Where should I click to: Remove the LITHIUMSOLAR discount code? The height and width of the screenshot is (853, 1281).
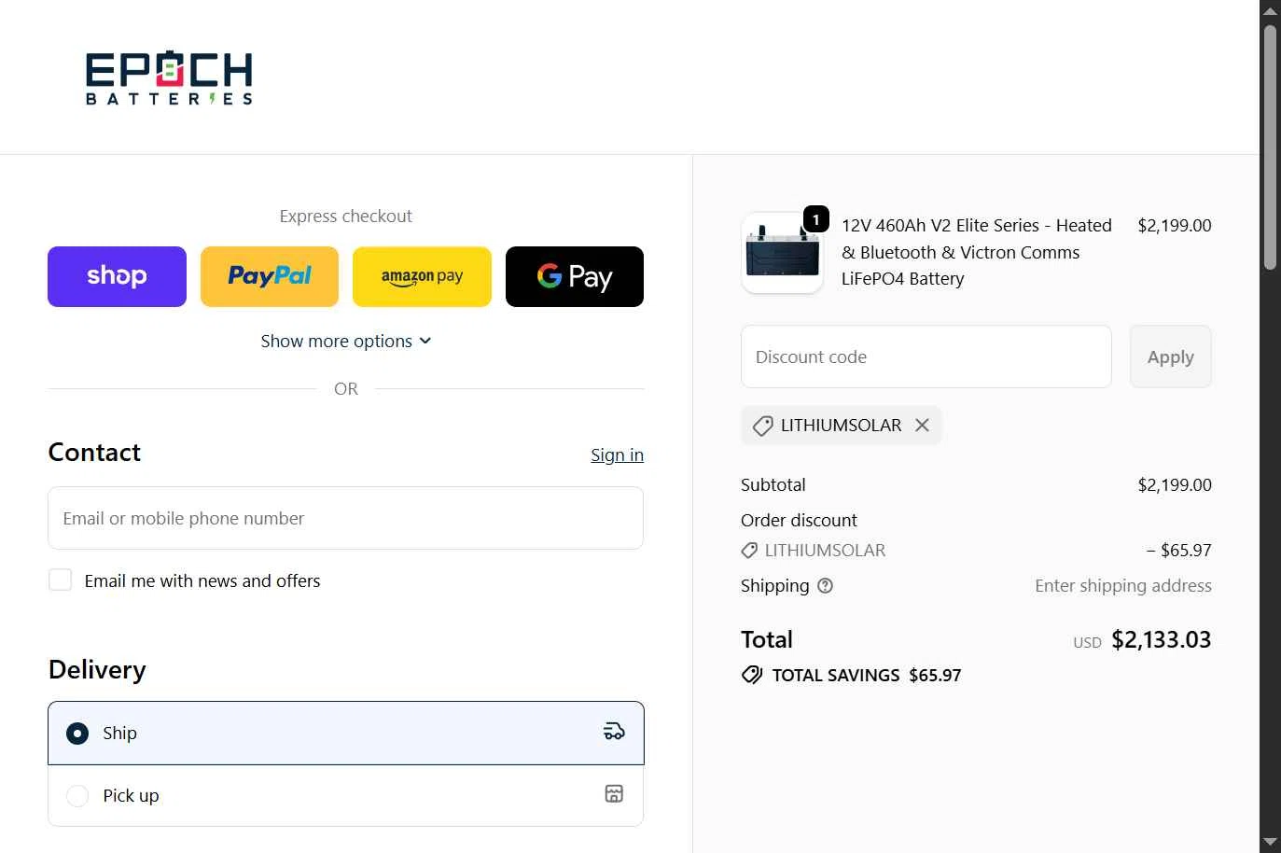click(922, 426)
